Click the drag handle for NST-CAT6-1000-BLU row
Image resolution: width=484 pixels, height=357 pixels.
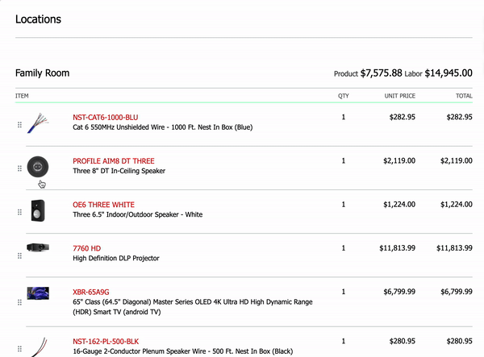click(x=19, y=125)
